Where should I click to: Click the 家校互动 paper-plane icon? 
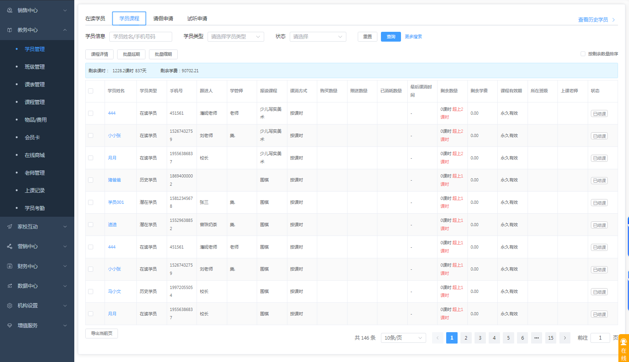10,227
